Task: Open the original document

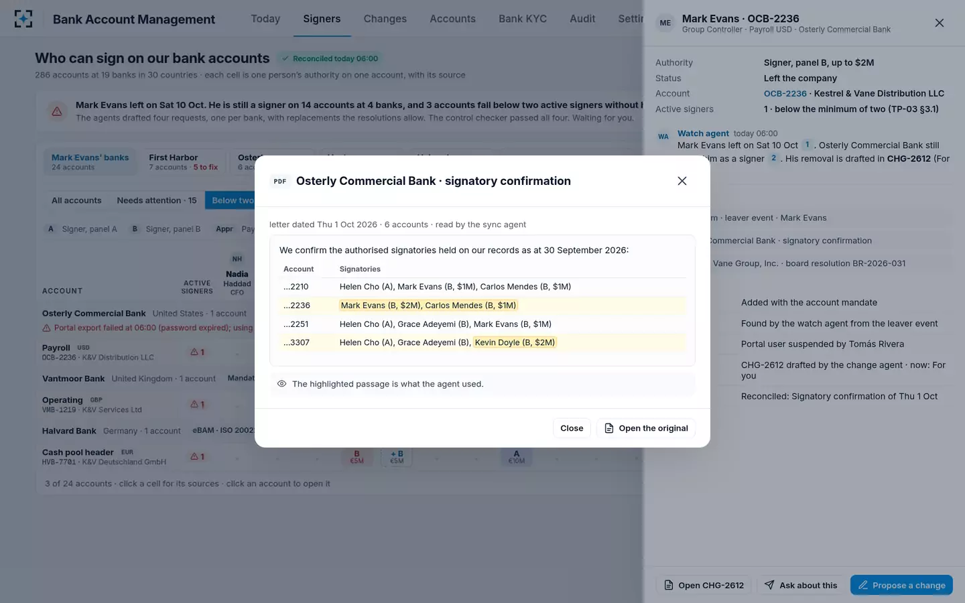Action: click(646, 428)
